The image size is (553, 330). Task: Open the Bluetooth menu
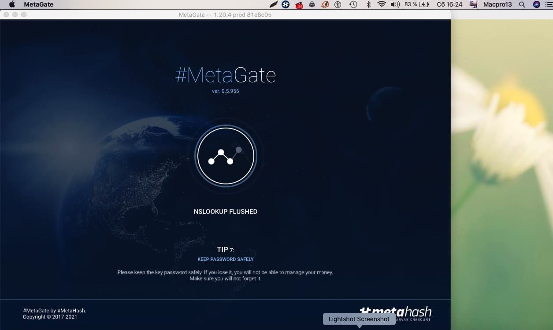[x=369, y=4]
